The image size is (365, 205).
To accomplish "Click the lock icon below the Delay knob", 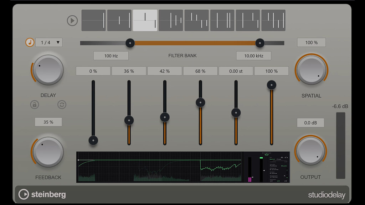I will [35, 105].
